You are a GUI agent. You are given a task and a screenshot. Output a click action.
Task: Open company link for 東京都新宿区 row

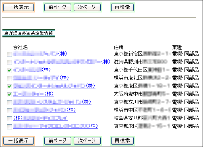click(40, 54)
